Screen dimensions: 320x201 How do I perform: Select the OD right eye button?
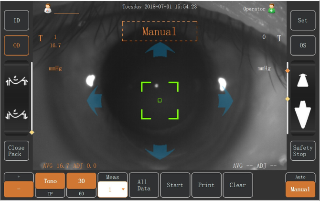tap(17, 45)
